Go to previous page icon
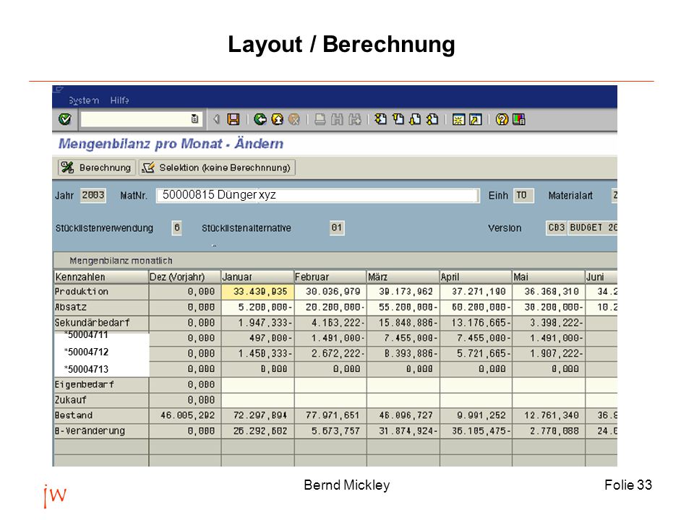 (x=398, y=119)
